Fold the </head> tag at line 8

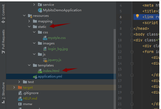click(132, 29)
